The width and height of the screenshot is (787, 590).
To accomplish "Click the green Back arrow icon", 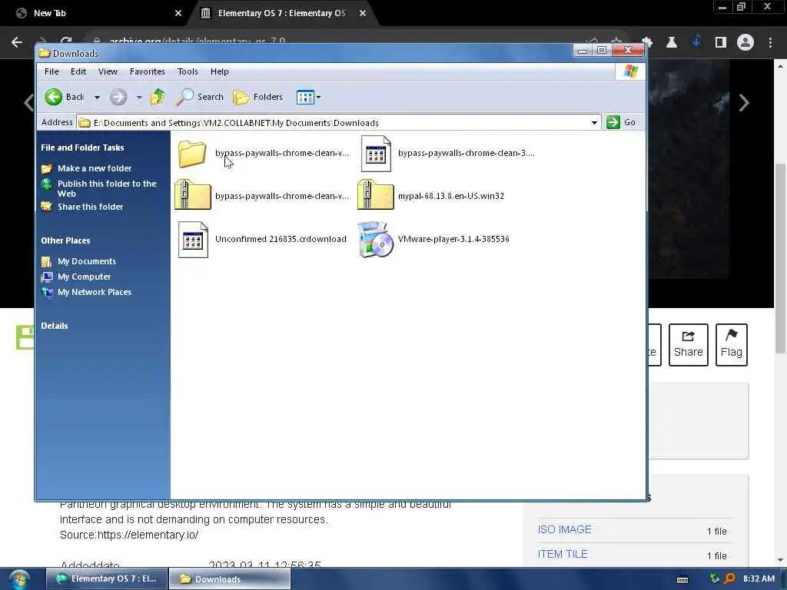I will (x=53, y=97).
